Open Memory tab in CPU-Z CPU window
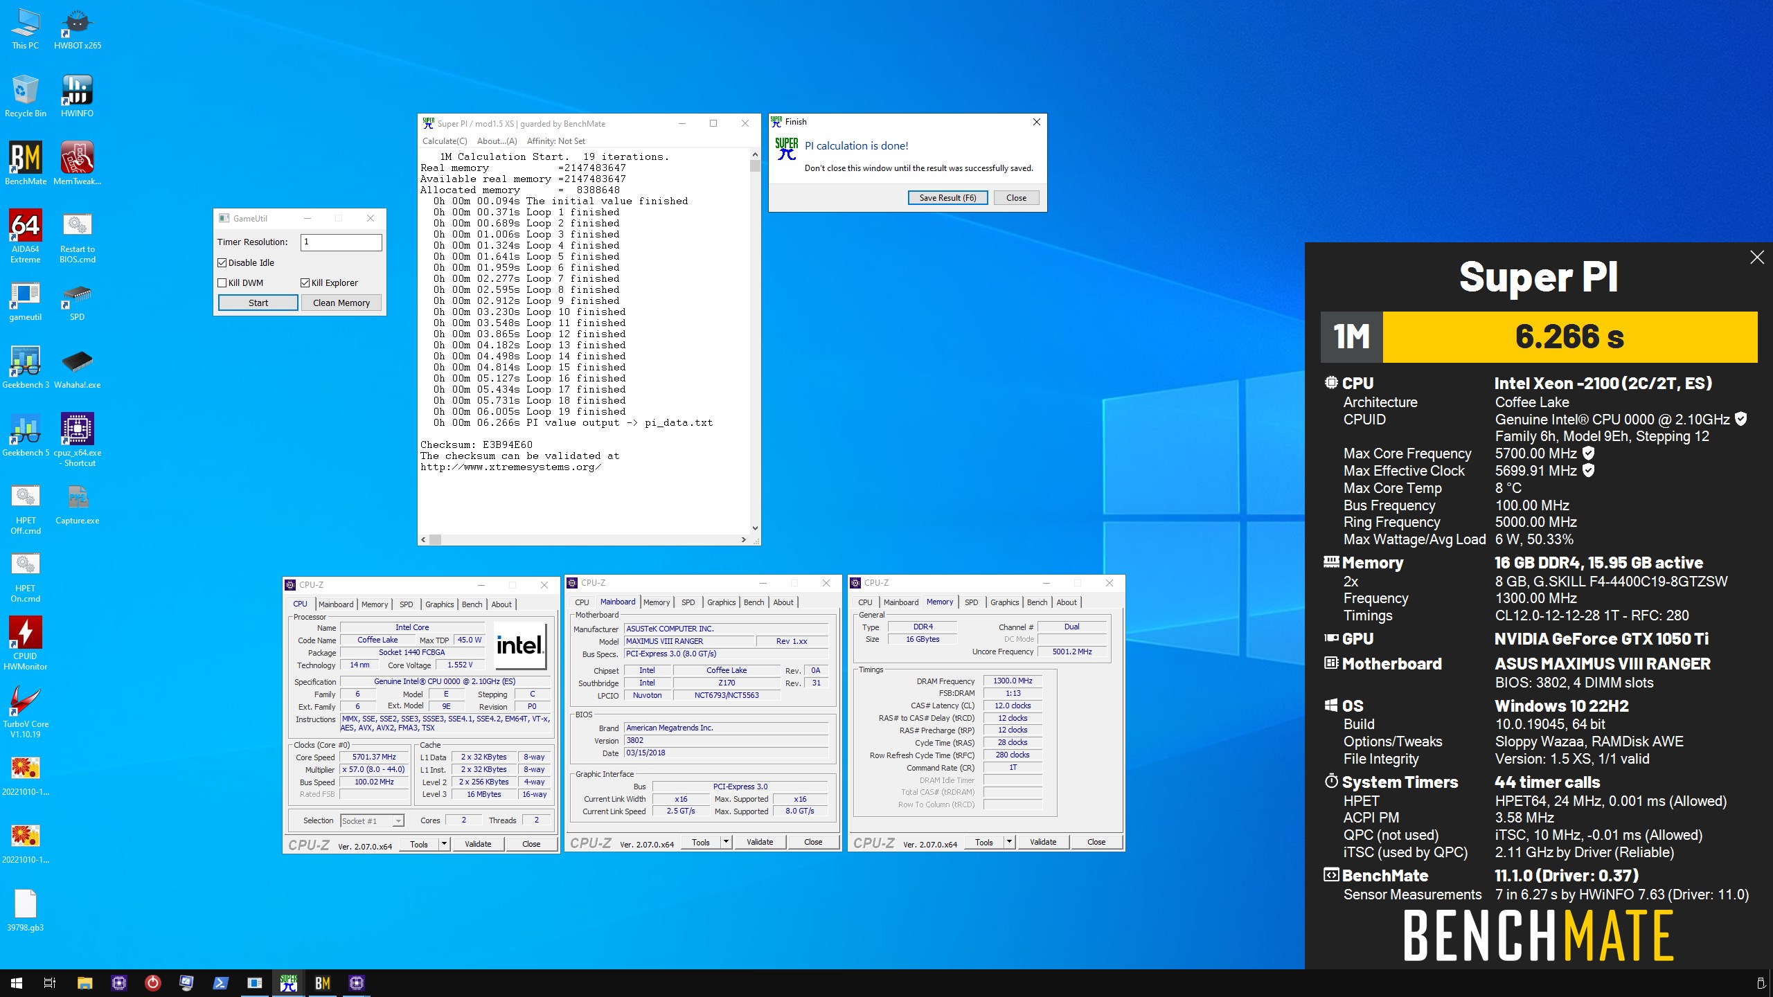 click(x=375, y=604)
